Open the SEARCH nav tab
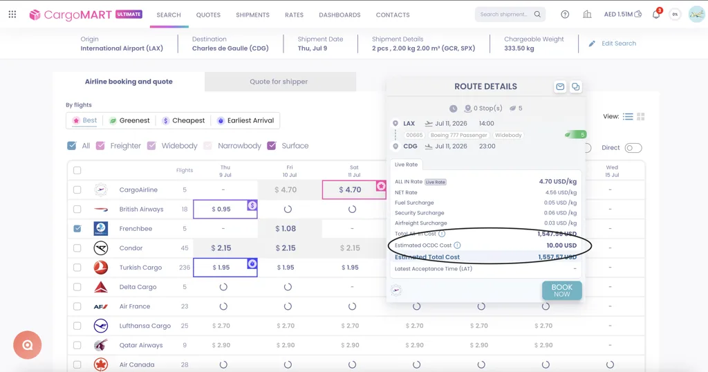The image size is (708, 372). tap(169, 15)
